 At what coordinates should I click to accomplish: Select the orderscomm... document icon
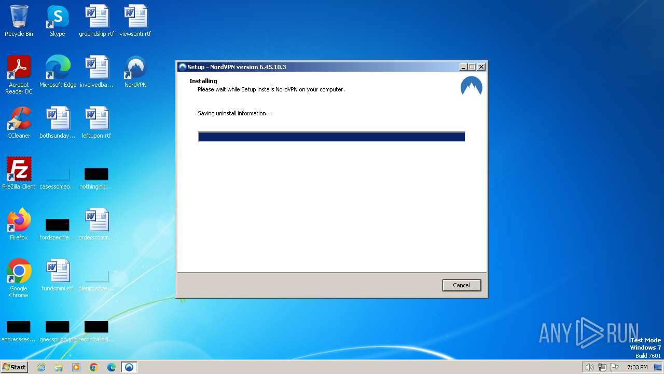pyautogui.click(x=96, y=225)
